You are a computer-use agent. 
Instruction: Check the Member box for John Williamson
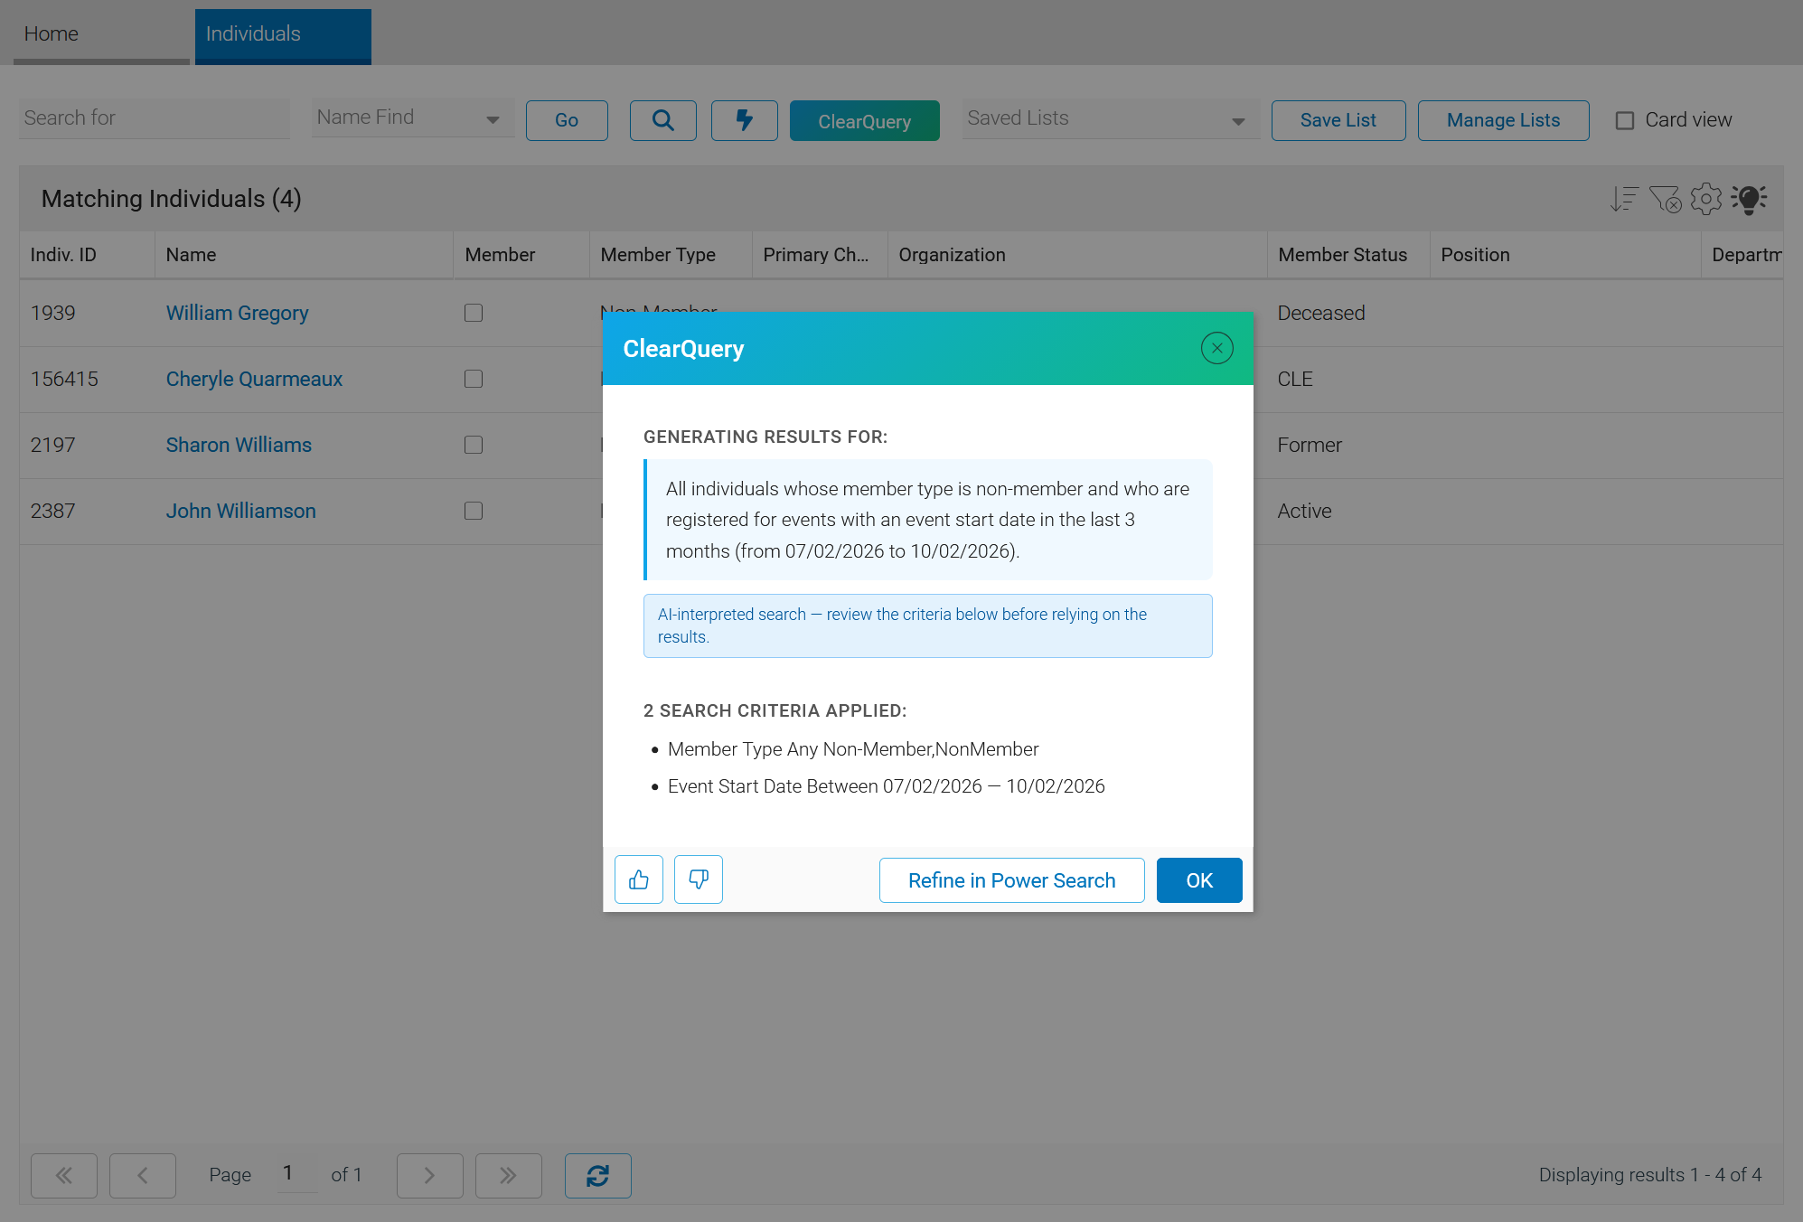[474, 511]
